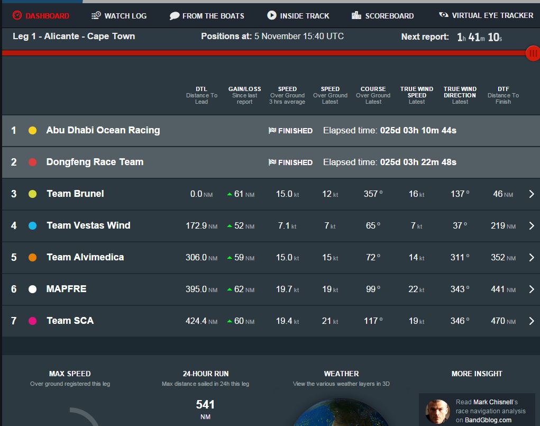Click Team SCA pink color dot
The width and height of the screenshot is (540, 426).
click(x=32, y=321)
